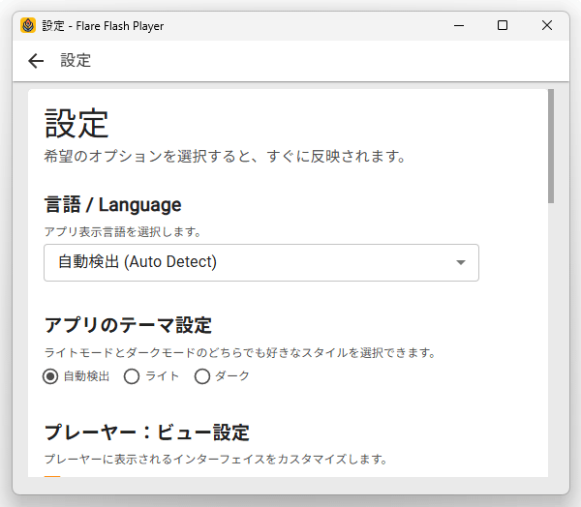Choose the ライト theme option
The image size is (581, 507).
[x=132, y=376]
